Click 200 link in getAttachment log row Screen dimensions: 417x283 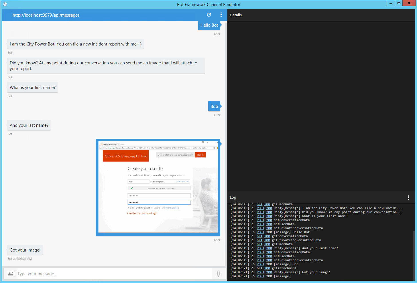point(267,268)
